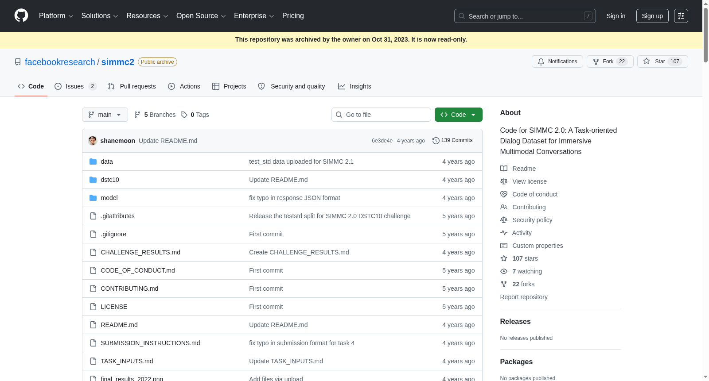Click the Notifications bell icon
This screenshot has height=381, width=709.
[x=541, y=62]
